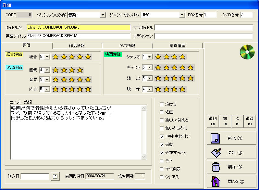Open the ジャンル(大分類) dropdown
The image size is (259, 190).
click(x=103, y=15)
